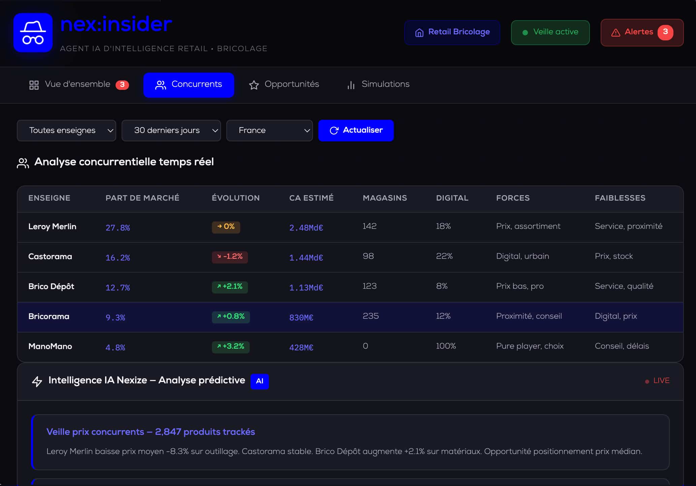The width and height of the screenshot is (696, 486).
Task: Click Bricorama's +0.8% evolution badge
Action: coord(231,317)
